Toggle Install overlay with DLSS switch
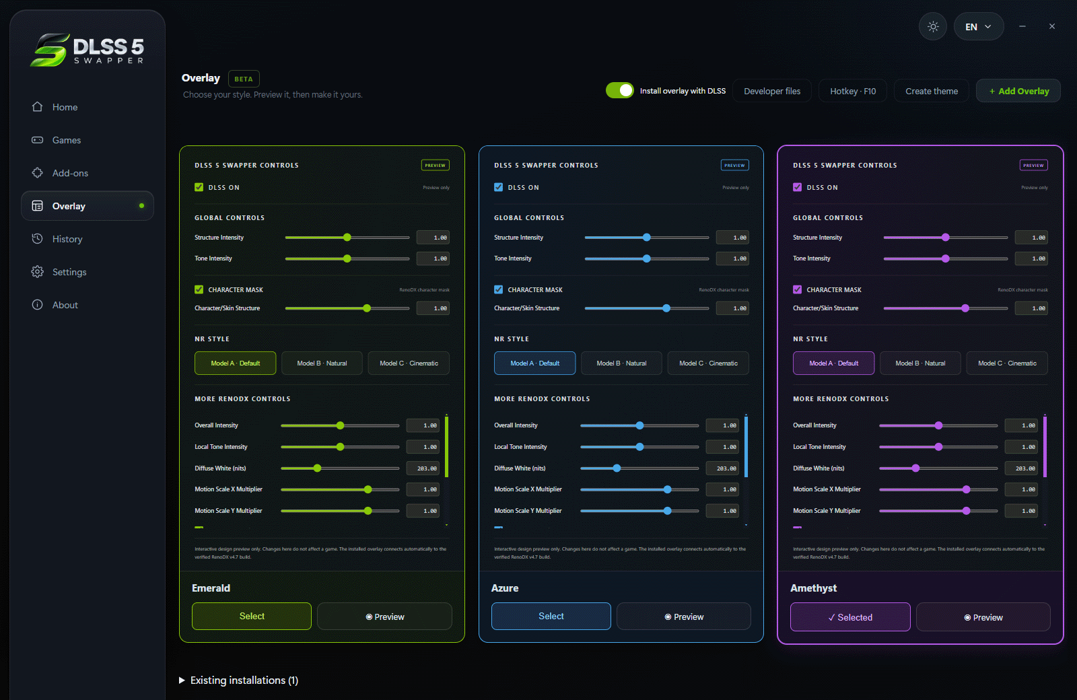 click(x=619, y=91)
